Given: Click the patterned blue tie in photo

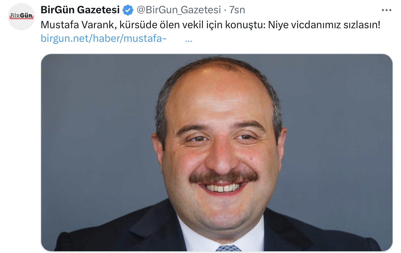Looking at the screenshot, I should point(228,248).
